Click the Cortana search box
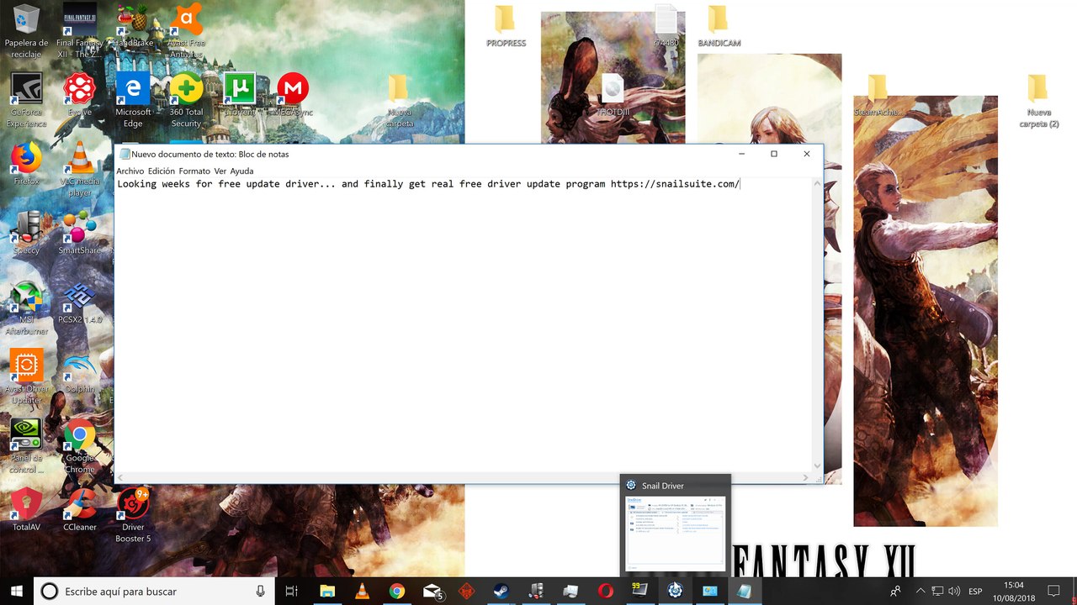This screenshot has width=1077, height=605. click(154, 591)
